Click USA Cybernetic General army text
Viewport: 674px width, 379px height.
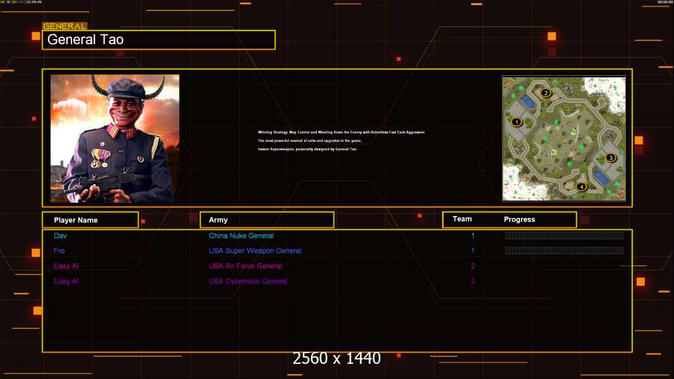248,281
